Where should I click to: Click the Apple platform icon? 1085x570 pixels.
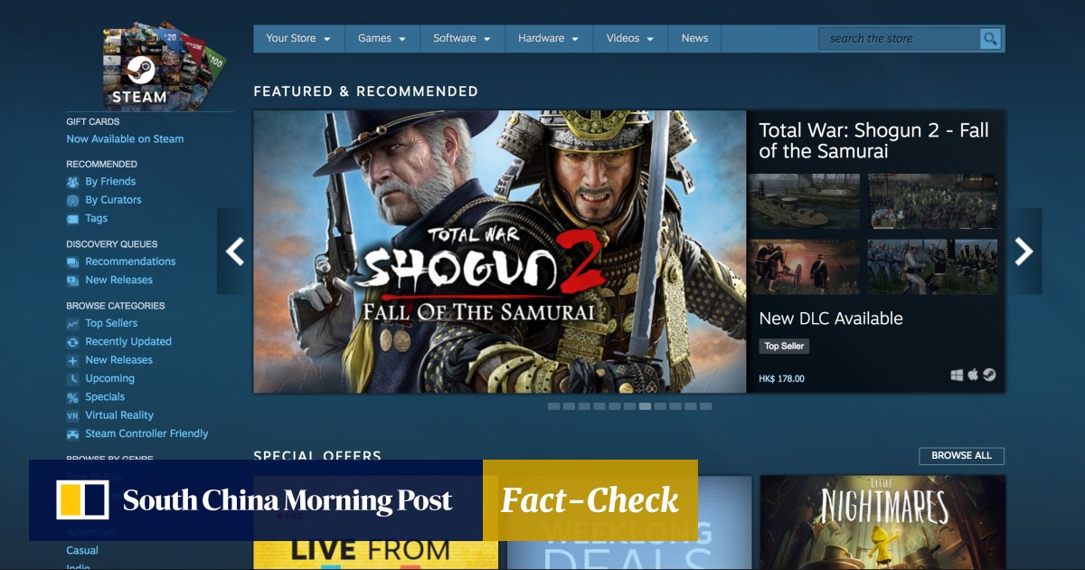[x=973, y=375]
